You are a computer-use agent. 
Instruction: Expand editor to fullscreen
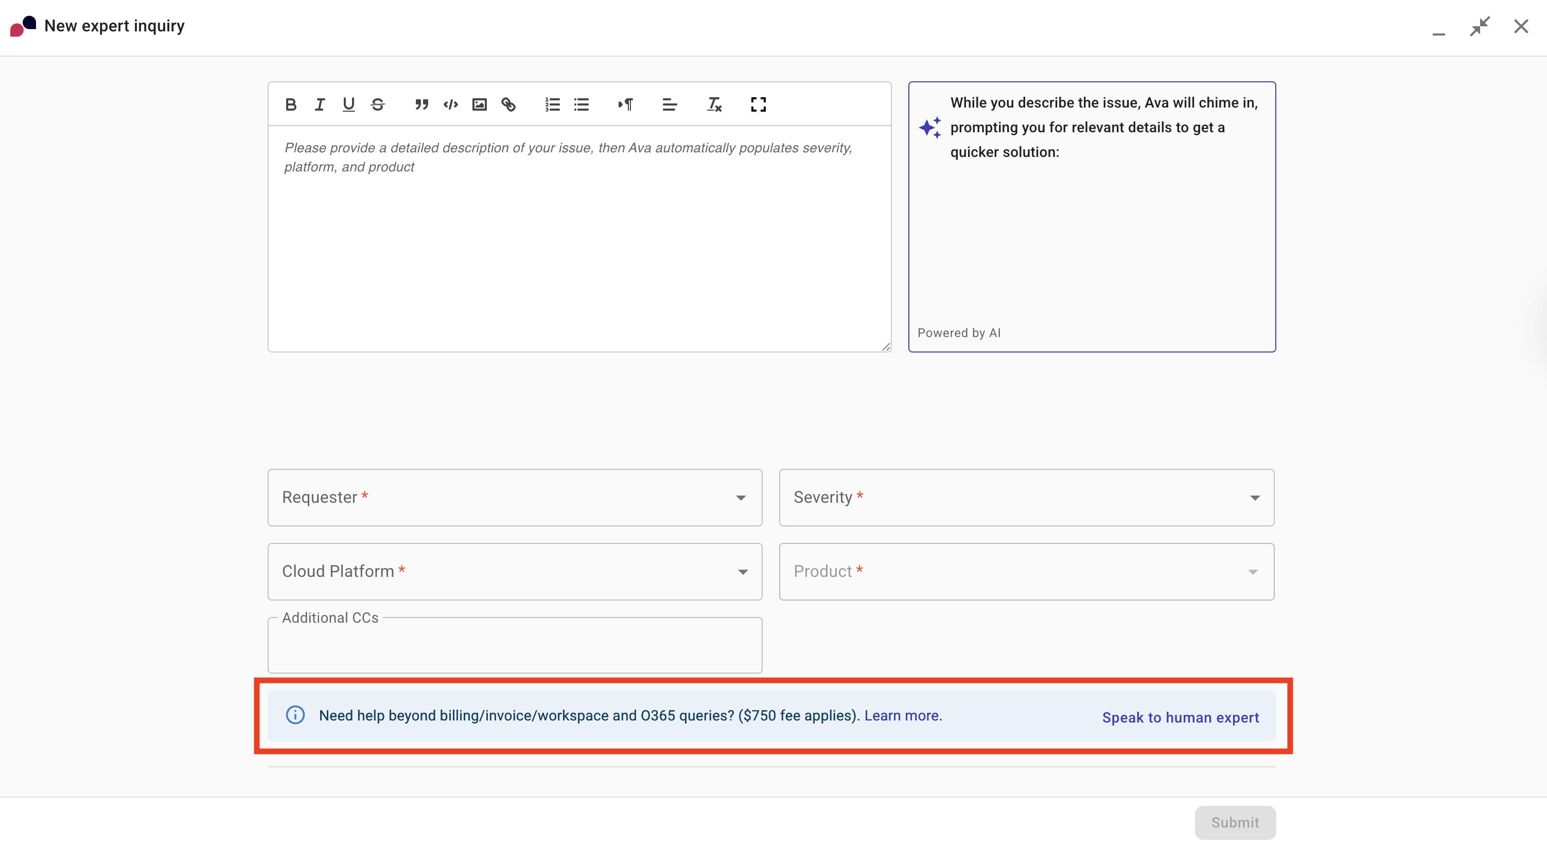point(758,104)
